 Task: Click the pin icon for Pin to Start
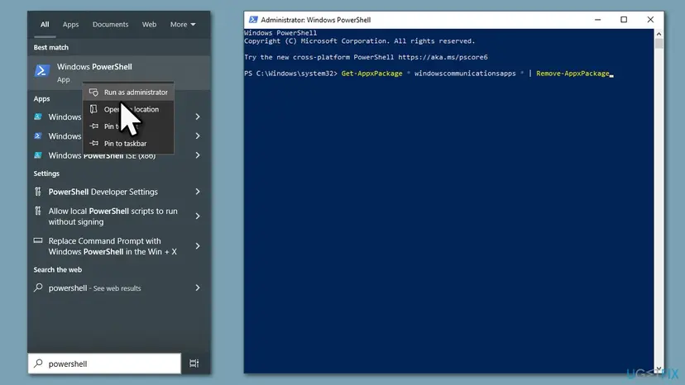(94, 126)
